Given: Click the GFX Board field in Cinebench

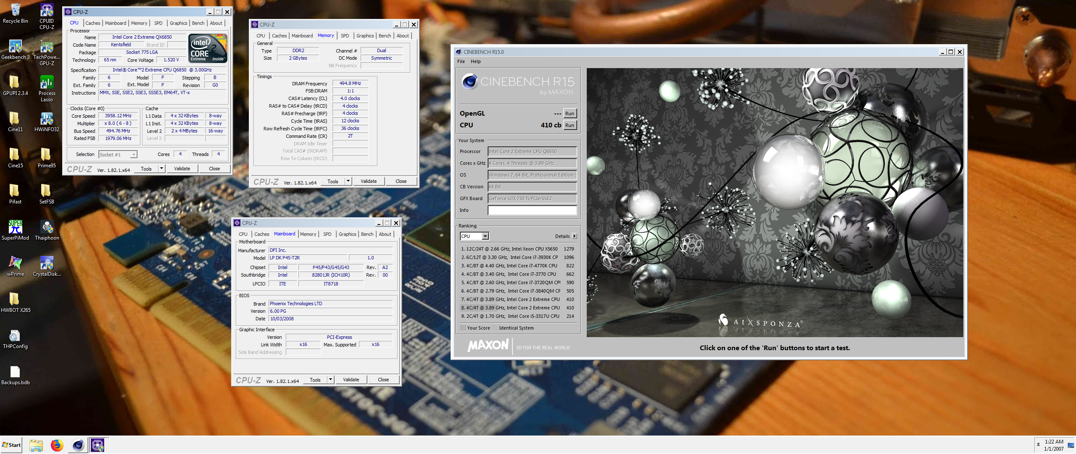Looking at the screenshot, I should (x=532, y=198).
